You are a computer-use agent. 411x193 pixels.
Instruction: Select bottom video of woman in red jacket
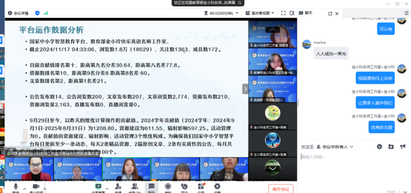click(29, 169)
